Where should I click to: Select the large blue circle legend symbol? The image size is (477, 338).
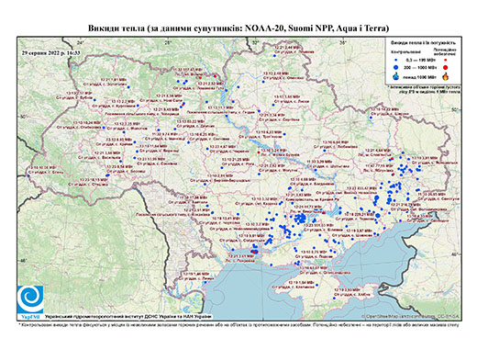(396, 67)
